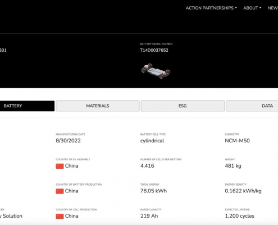Click the cylindrical battery cell type value
Image resolution: width=278 pixels, height=225 pixels.
[152, 141]
